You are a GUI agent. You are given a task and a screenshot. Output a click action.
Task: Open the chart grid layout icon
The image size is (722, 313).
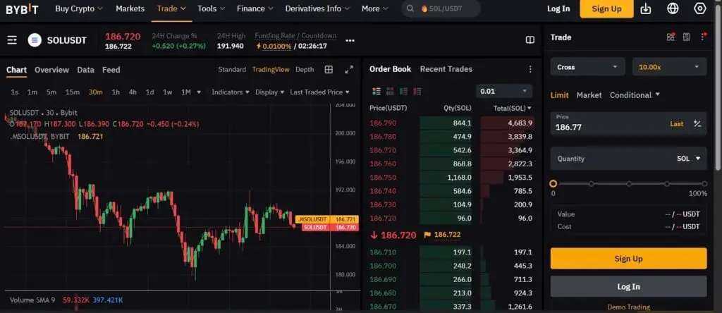pyautogui.click(x=329, y=70)
